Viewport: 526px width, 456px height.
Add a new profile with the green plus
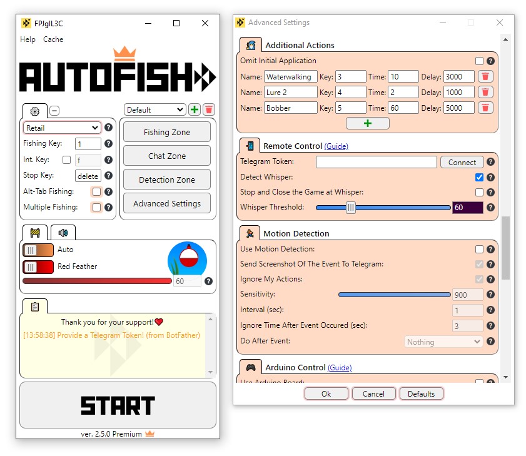195,109
